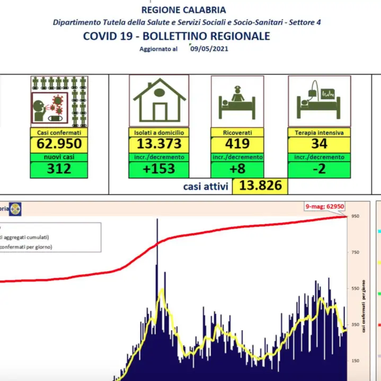Viewport: 381px width, 381px height.
Task: Click the home isolation increment +153
Action: 159,169
